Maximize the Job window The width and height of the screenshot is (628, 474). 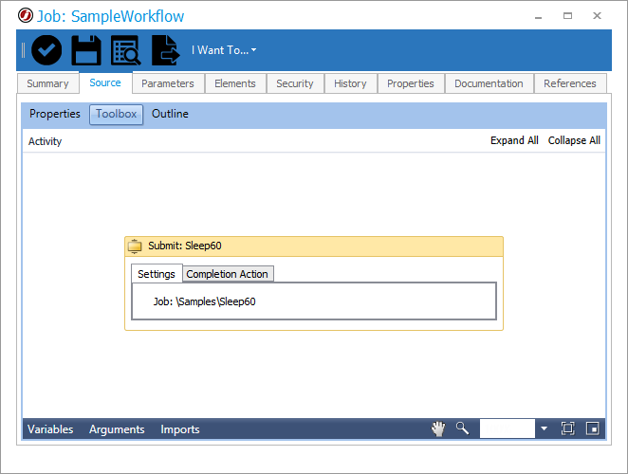(567, 15)
